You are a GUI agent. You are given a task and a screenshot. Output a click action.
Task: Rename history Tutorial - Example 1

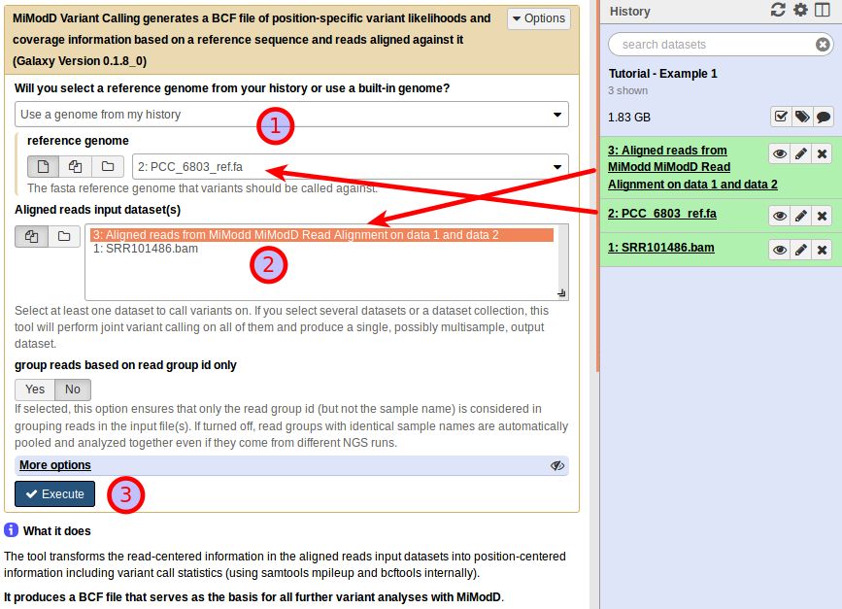pyautogui.click(x=662, y=74)
